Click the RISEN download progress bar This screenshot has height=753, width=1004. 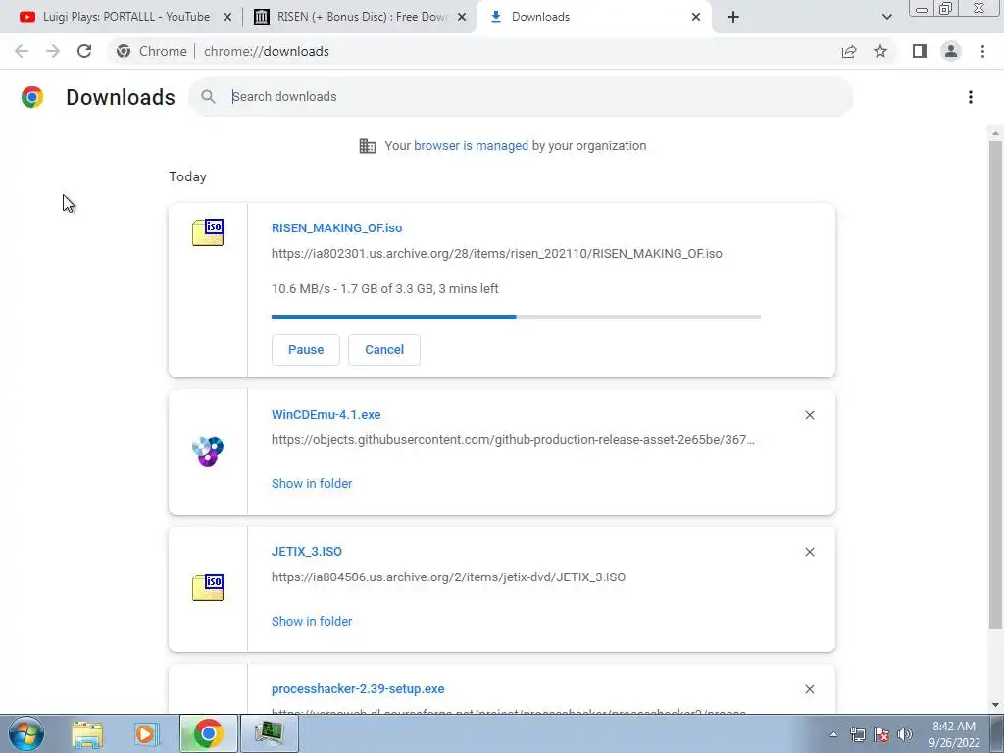[x=516, y=317]
